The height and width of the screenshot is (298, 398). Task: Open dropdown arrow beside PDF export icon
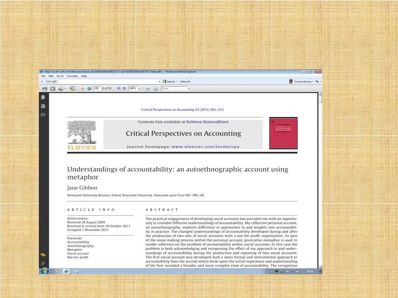click(65, 88)
